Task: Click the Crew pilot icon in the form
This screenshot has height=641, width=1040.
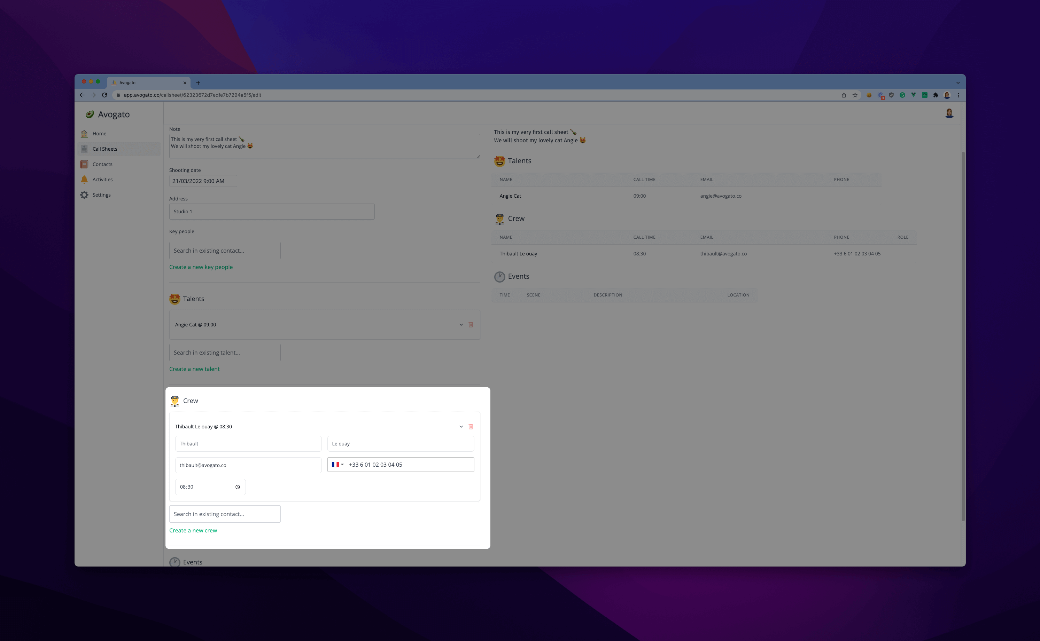Action: click(174, 401)
